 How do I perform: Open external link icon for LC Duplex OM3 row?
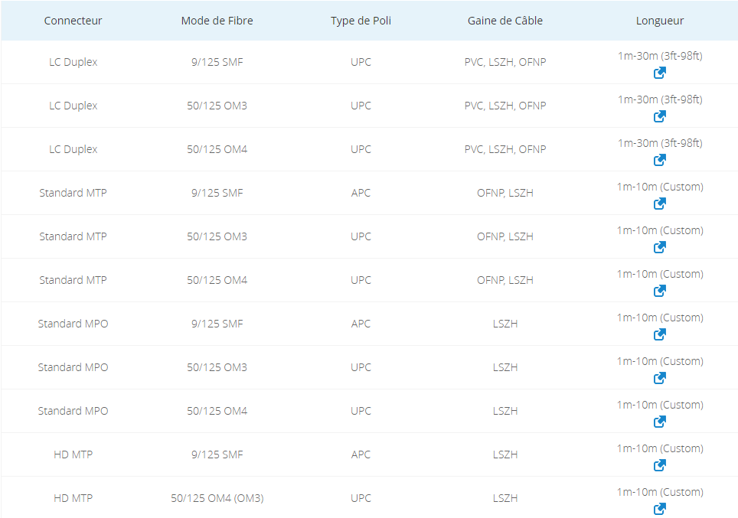[x=659, y=116]
